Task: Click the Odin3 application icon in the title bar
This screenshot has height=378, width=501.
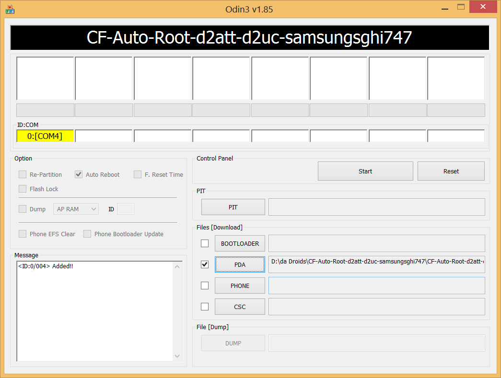Action: pyautogui.click(x=10, y=9)
